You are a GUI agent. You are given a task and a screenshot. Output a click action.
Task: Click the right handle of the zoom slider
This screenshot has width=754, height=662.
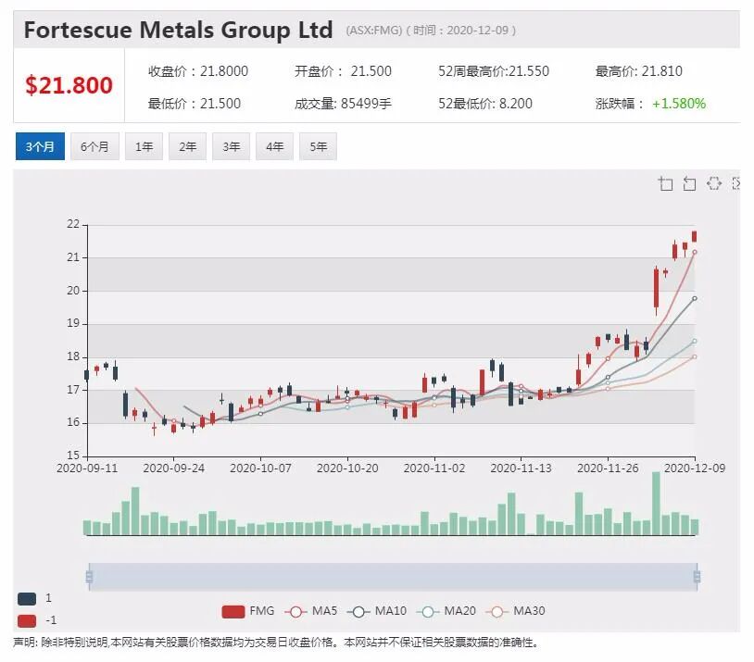click(697, 576)
